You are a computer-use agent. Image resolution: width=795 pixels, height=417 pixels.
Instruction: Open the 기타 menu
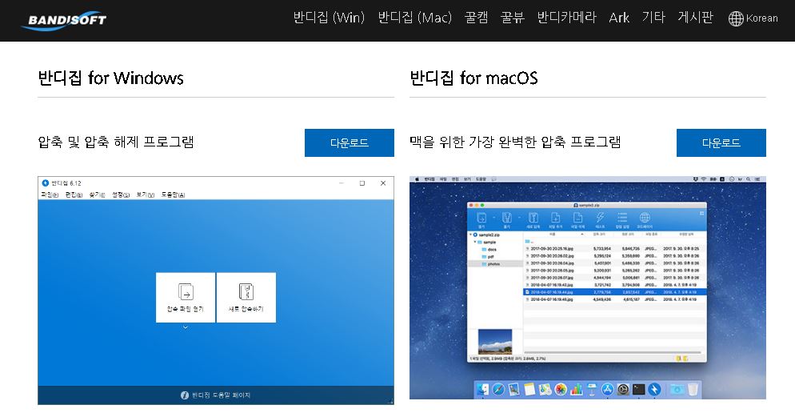click(x=653, y=18)
